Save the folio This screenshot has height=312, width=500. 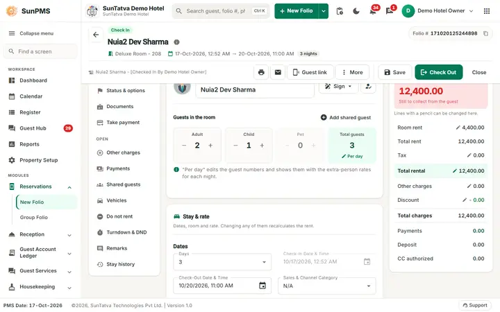tap(394, 72)
